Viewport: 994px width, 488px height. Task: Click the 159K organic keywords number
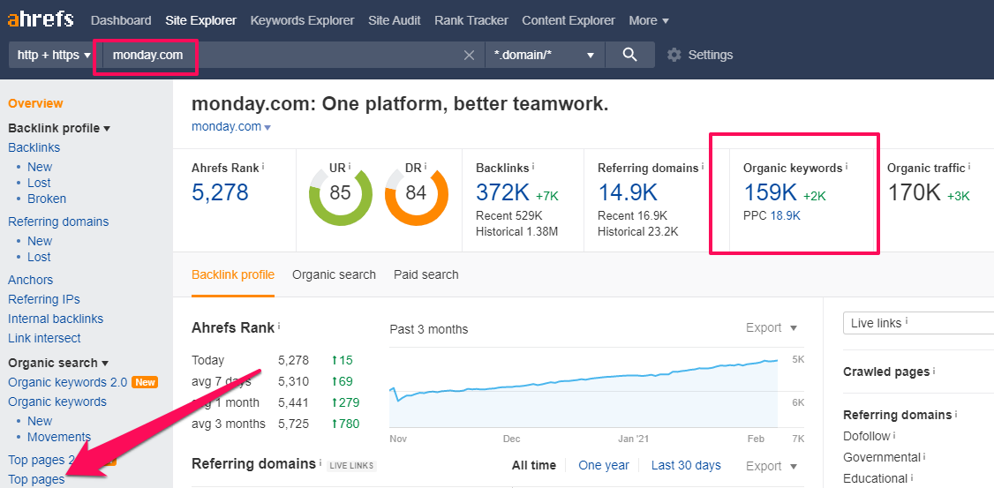pyautogui.click(x=770, y=192)
